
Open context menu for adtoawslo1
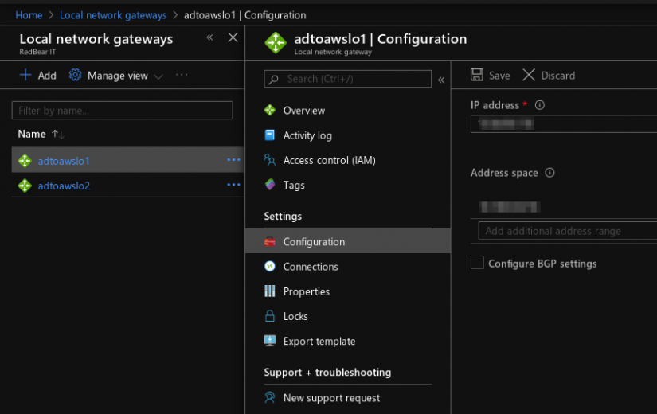click(x=233, y=160)
